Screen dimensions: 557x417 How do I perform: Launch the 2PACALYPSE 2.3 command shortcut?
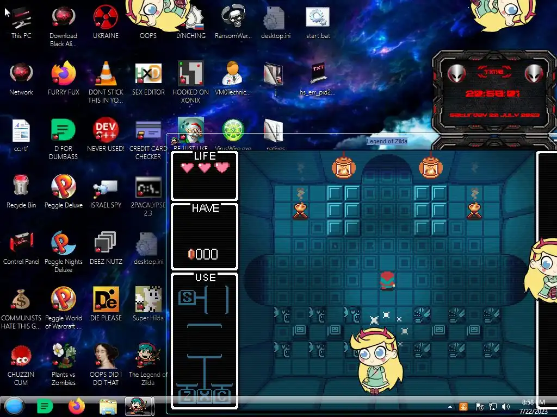[x=148, y=196]
